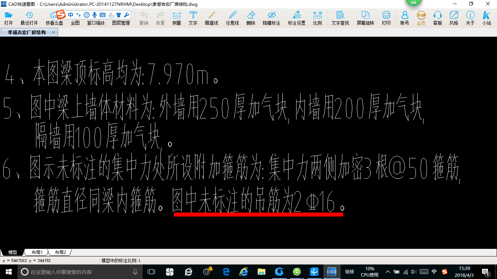This screenshot has height=279, width=497.
Task: Open 快看云盘 cloud disk
Action: 54,18
